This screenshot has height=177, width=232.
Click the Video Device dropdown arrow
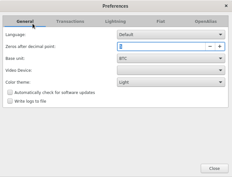pos(221,70)
